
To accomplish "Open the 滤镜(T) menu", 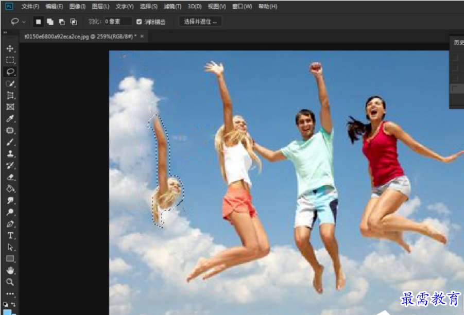I will coord(173,6).
